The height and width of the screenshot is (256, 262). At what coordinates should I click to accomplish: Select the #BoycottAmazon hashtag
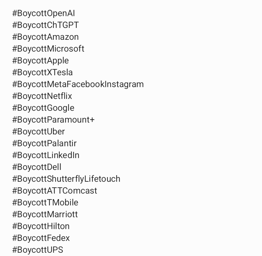point(46,37)
